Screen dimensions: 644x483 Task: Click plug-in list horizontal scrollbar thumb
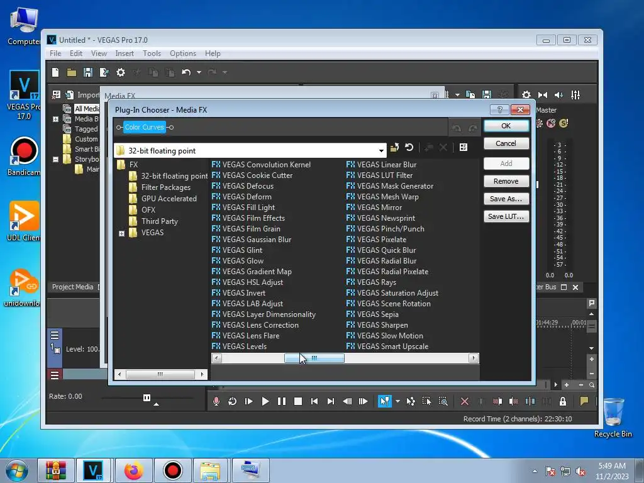[314, 358]
